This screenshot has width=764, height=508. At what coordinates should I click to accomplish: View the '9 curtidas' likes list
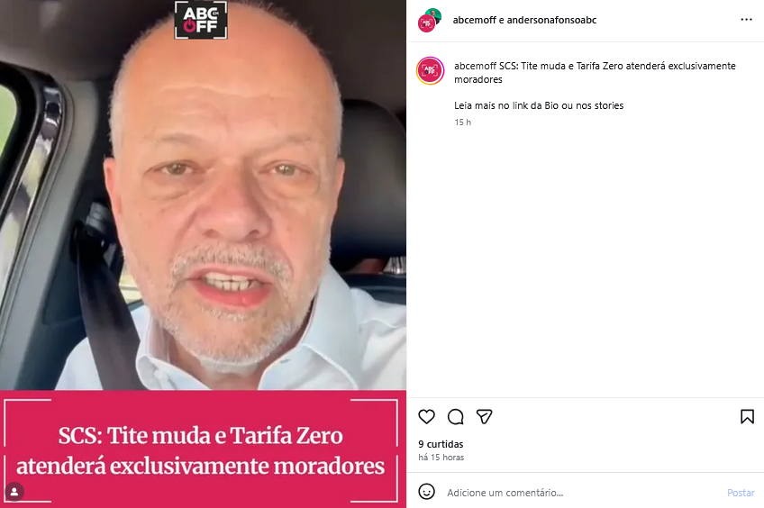[x=441, y=444]
